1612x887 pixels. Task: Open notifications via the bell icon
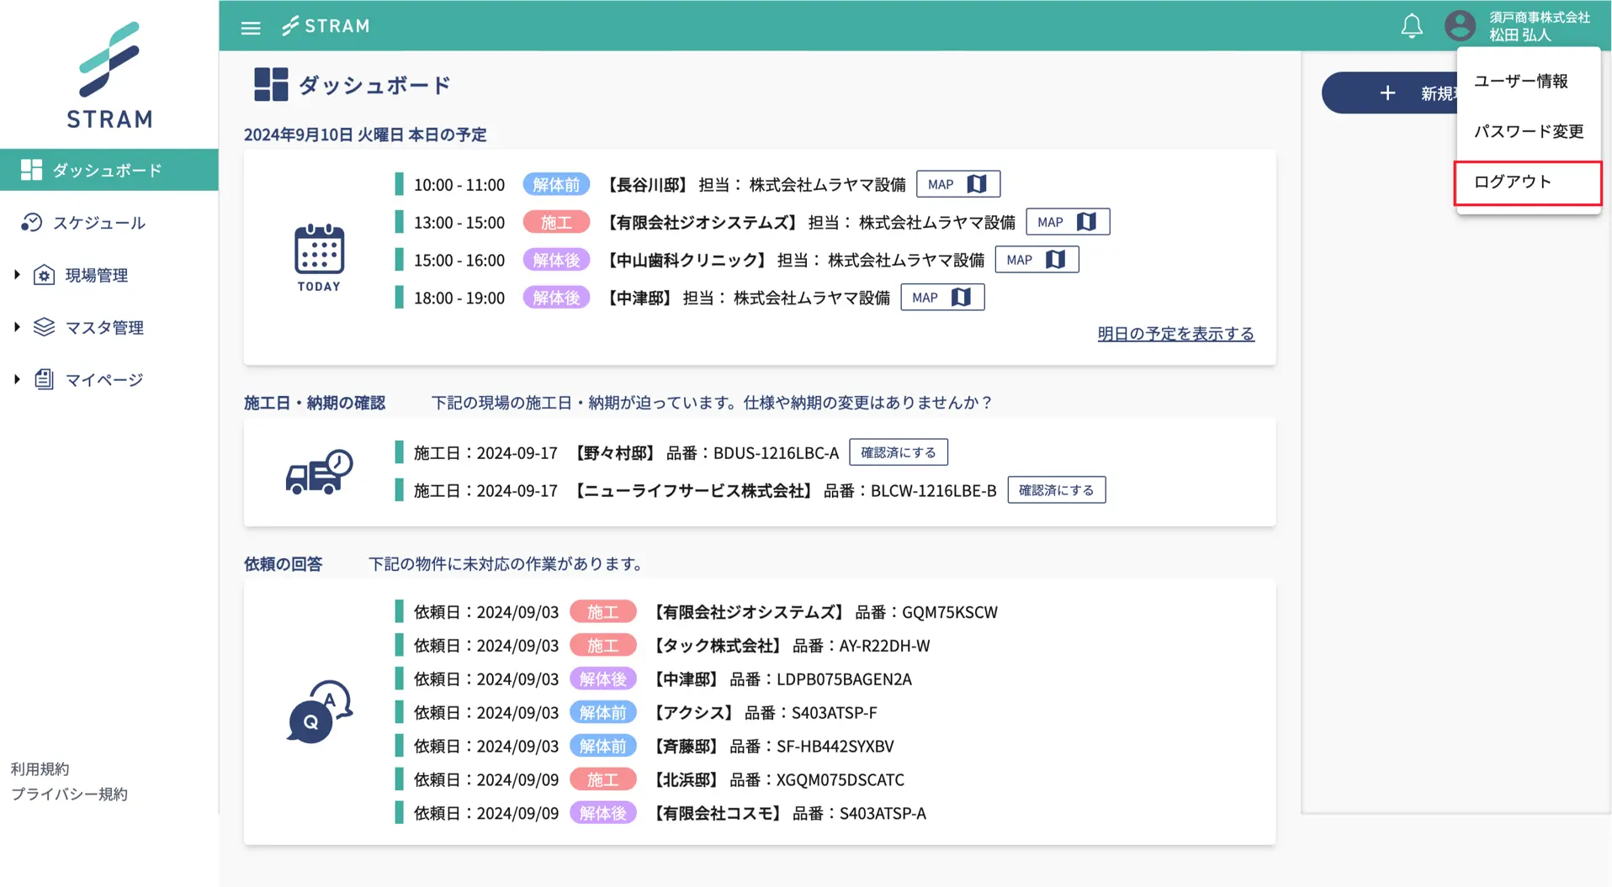tap(1411, 25)
